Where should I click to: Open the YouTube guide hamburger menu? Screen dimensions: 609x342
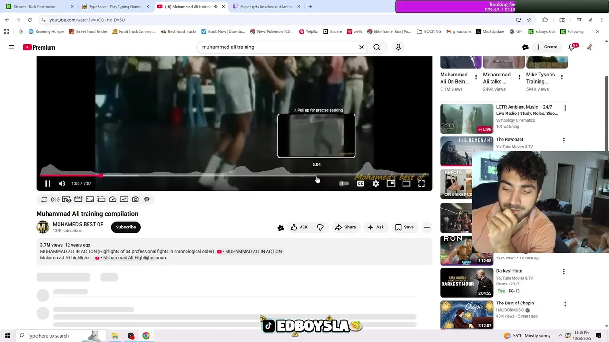click(x=11, y=47)
